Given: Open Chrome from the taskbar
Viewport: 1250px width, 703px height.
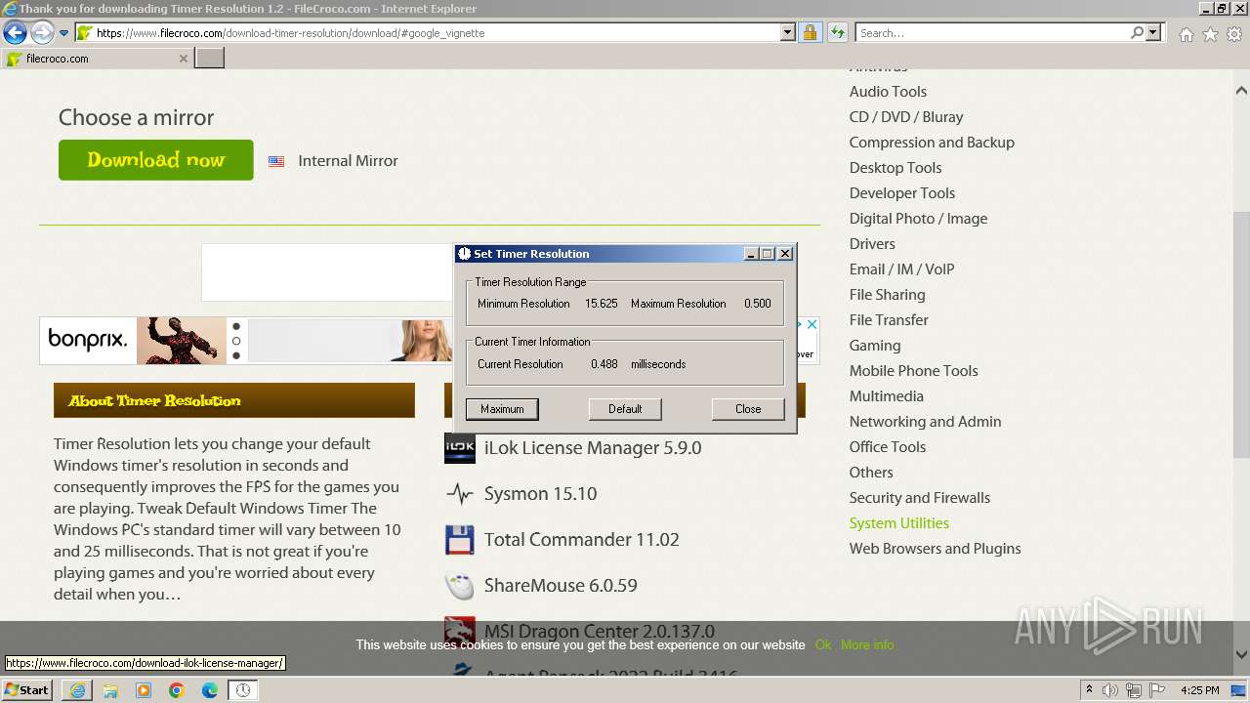Looking at the screenshot, I should pyautogui.click(x=177, y=690).
